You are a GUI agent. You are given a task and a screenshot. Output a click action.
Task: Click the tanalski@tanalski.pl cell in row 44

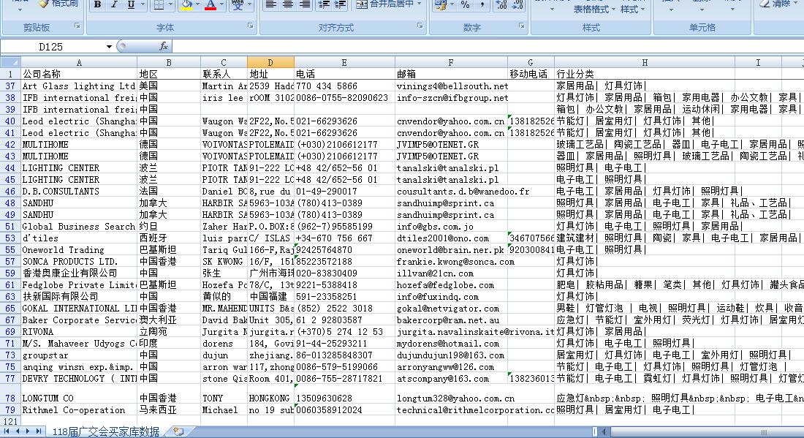pos(452,167)
